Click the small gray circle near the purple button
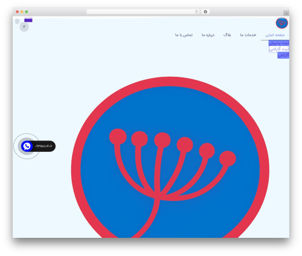Viewport: 302px width, 256px height. point(18,21)
